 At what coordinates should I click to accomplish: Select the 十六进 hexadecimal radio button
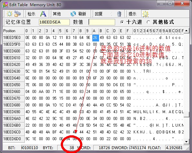[122, 22]
